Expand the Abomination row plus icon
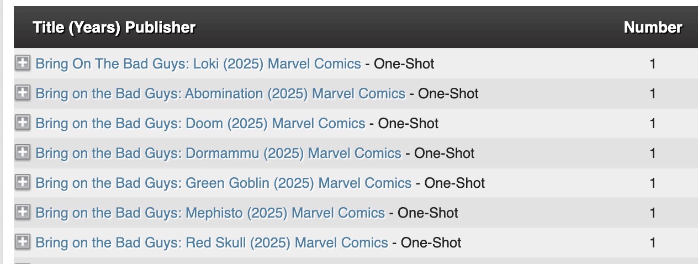698x264 pixels. coord(22,93)
